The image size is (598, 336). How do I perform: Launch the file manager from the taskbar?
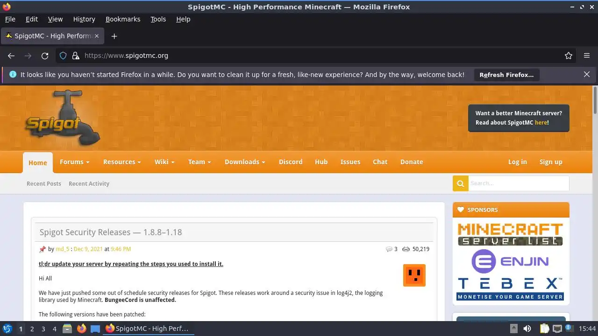[x=67, y=329]
